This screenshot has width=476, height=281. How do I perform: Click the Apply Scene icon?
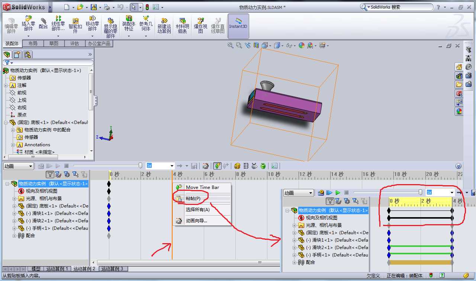310,45
